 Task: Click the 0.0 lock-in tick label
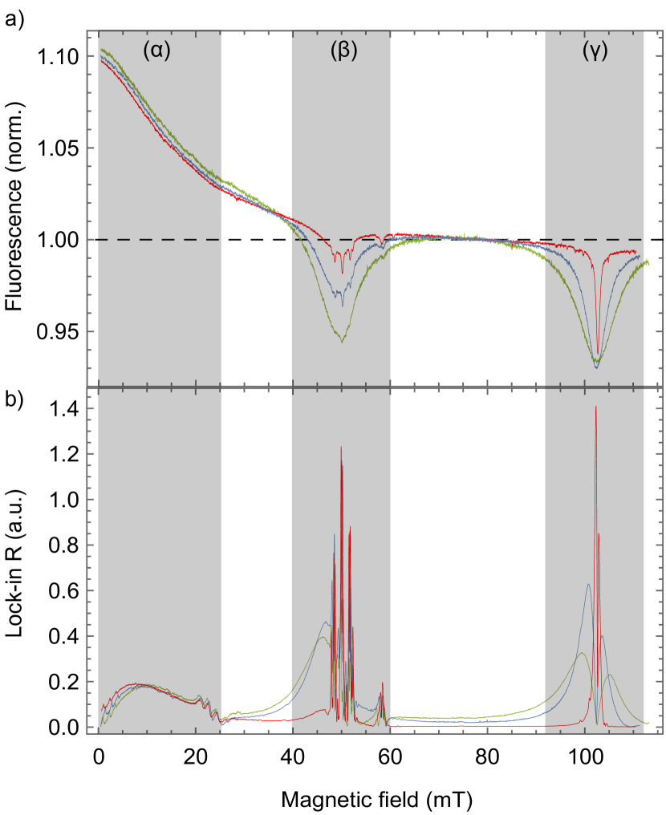click(x=64, y=727)
